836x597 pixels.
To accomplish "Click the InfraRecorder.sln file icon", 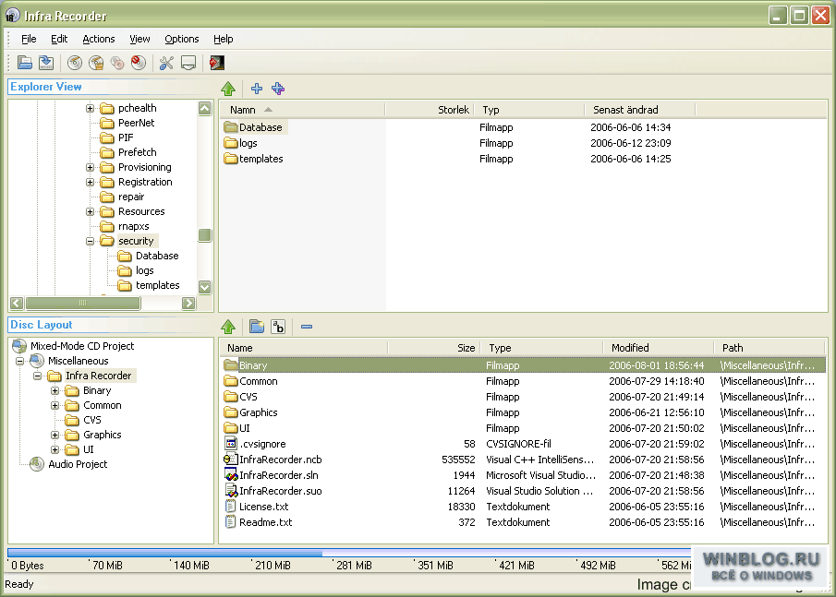I will click(231, 475).
